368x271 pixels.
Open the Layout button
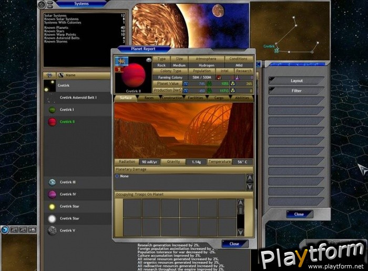coord(297,81)
